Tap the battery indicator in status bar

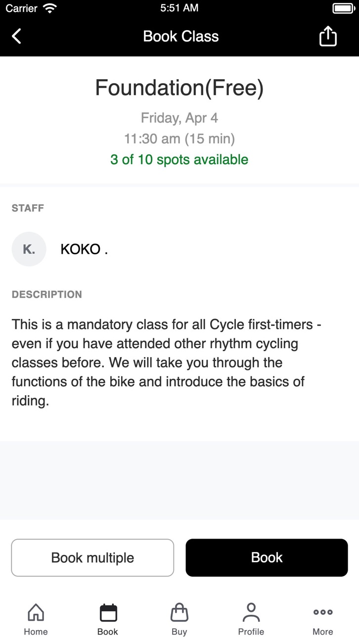click(x=342, y=8)
